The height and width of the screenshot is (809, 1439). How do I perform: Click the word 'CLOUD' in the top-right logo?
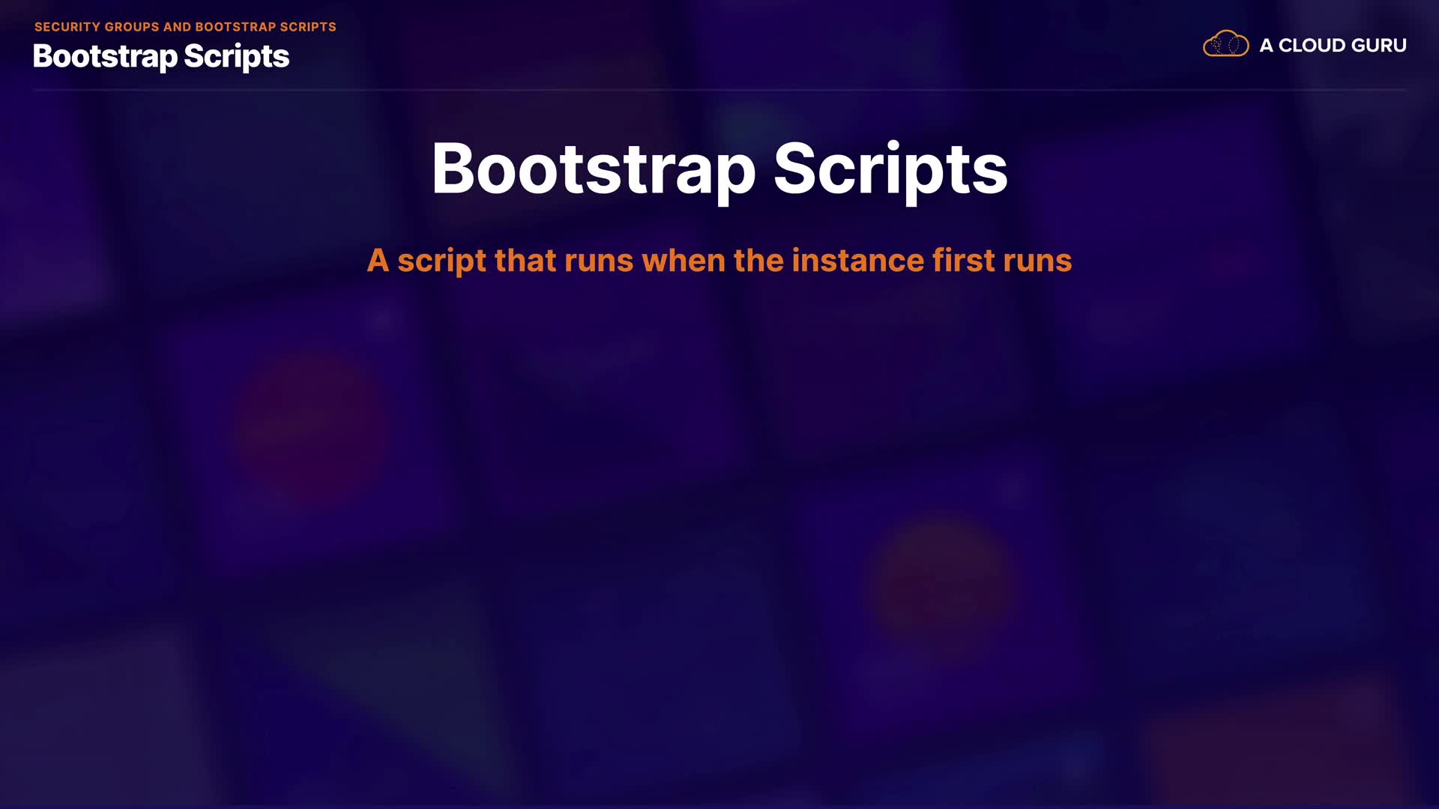[1310, 46]
